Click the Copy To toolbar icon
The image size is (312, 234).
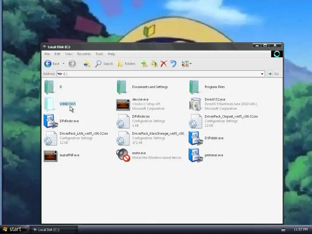point(154,64)
